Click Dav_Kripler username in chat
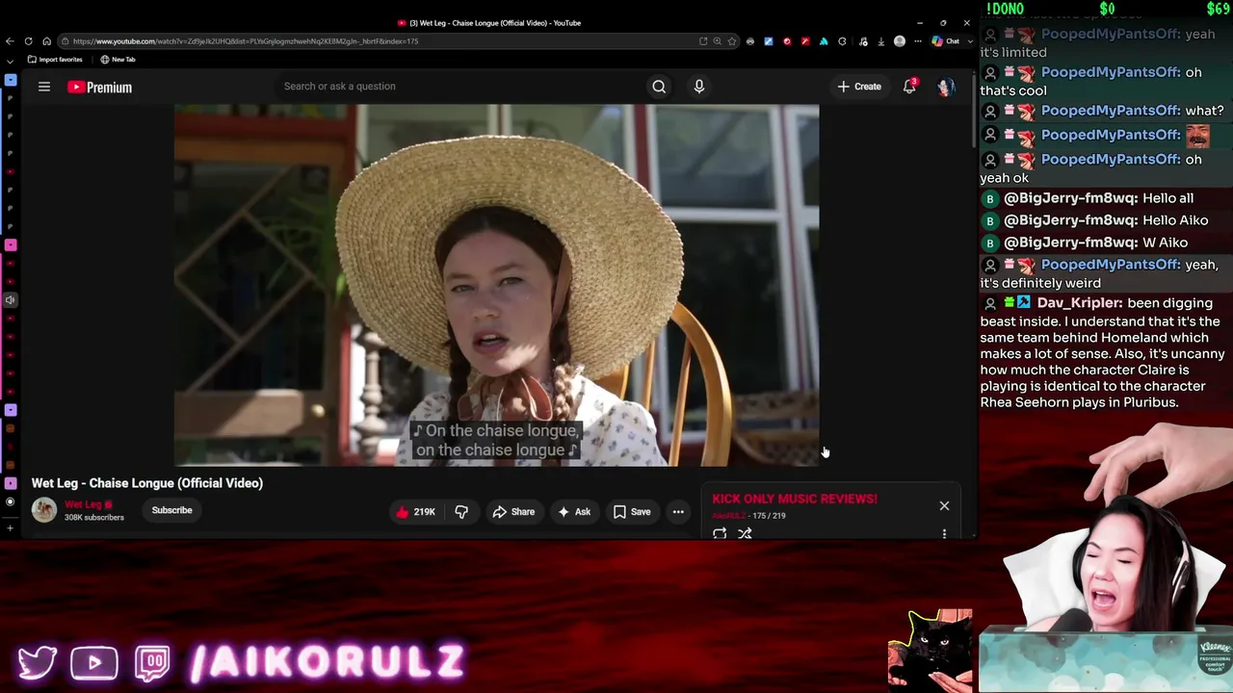 tap(1080, 303)
